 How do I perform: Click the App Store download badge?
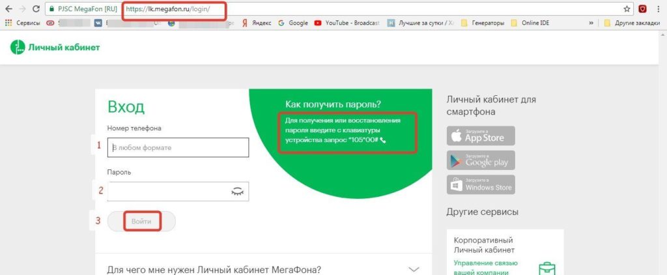point(481,136)
